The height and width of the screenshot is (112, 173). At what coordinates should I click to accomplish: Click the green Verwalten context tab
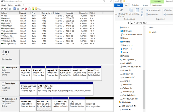point(157,2)
